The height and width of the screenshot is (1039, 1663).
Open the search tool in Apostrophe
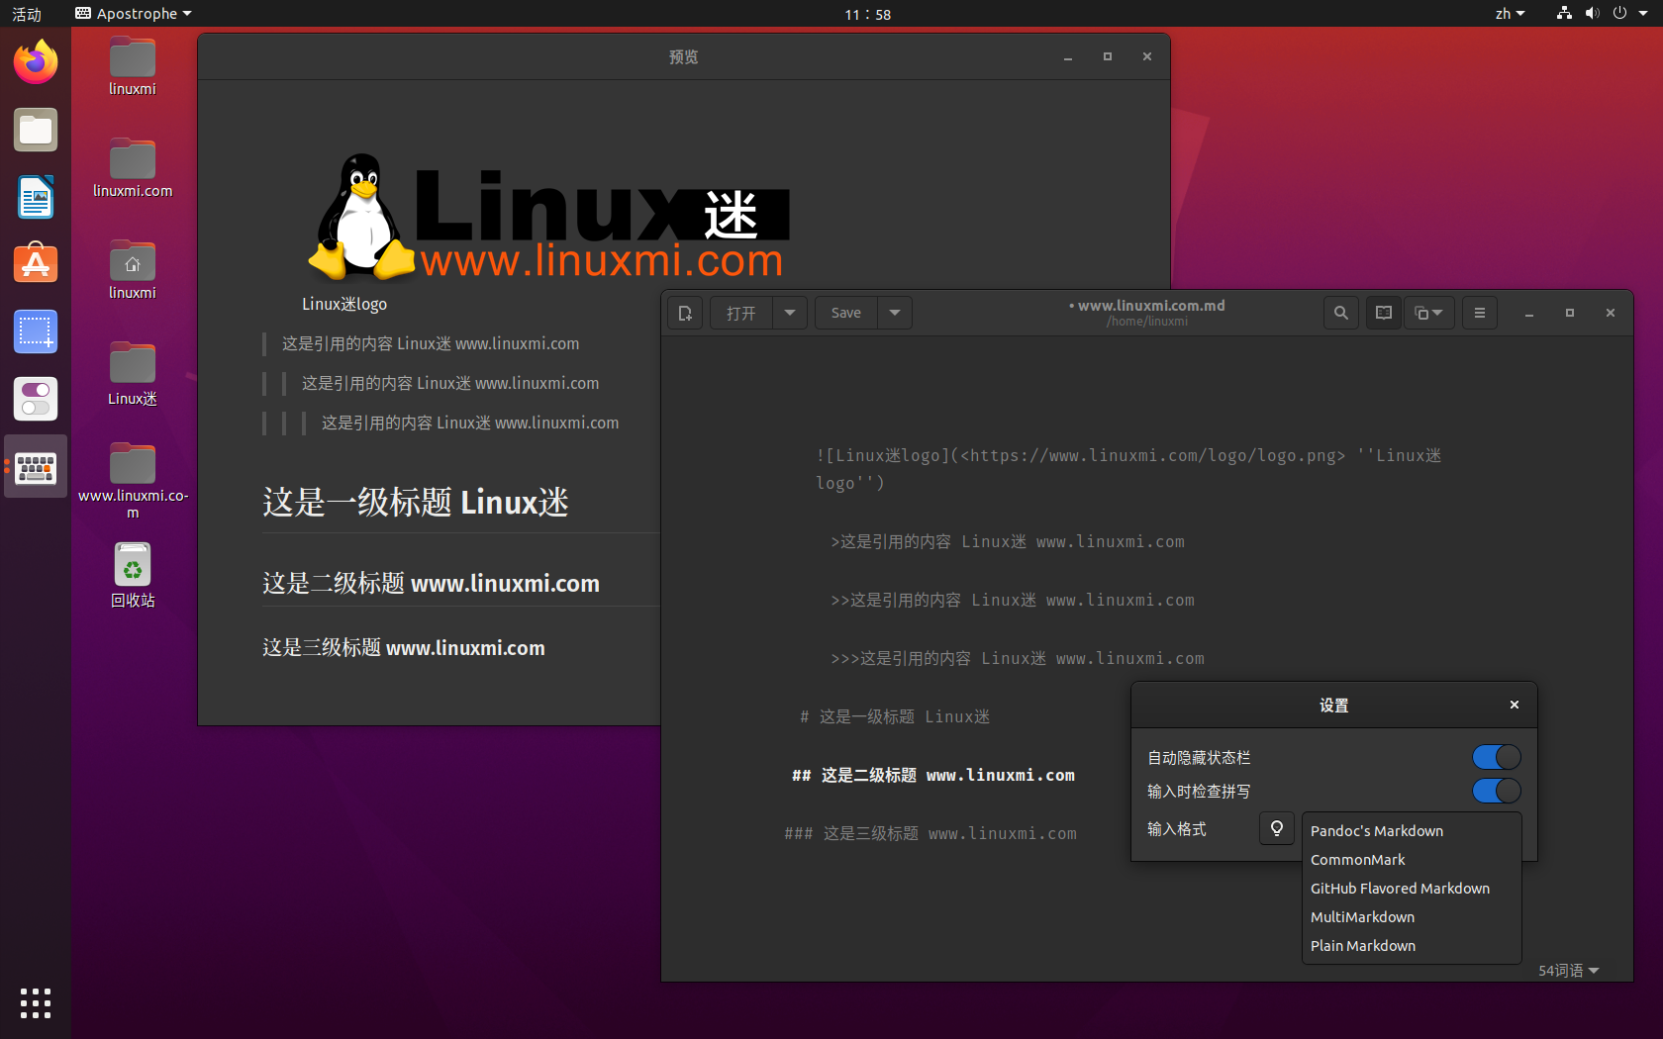tap(1341, 313)
